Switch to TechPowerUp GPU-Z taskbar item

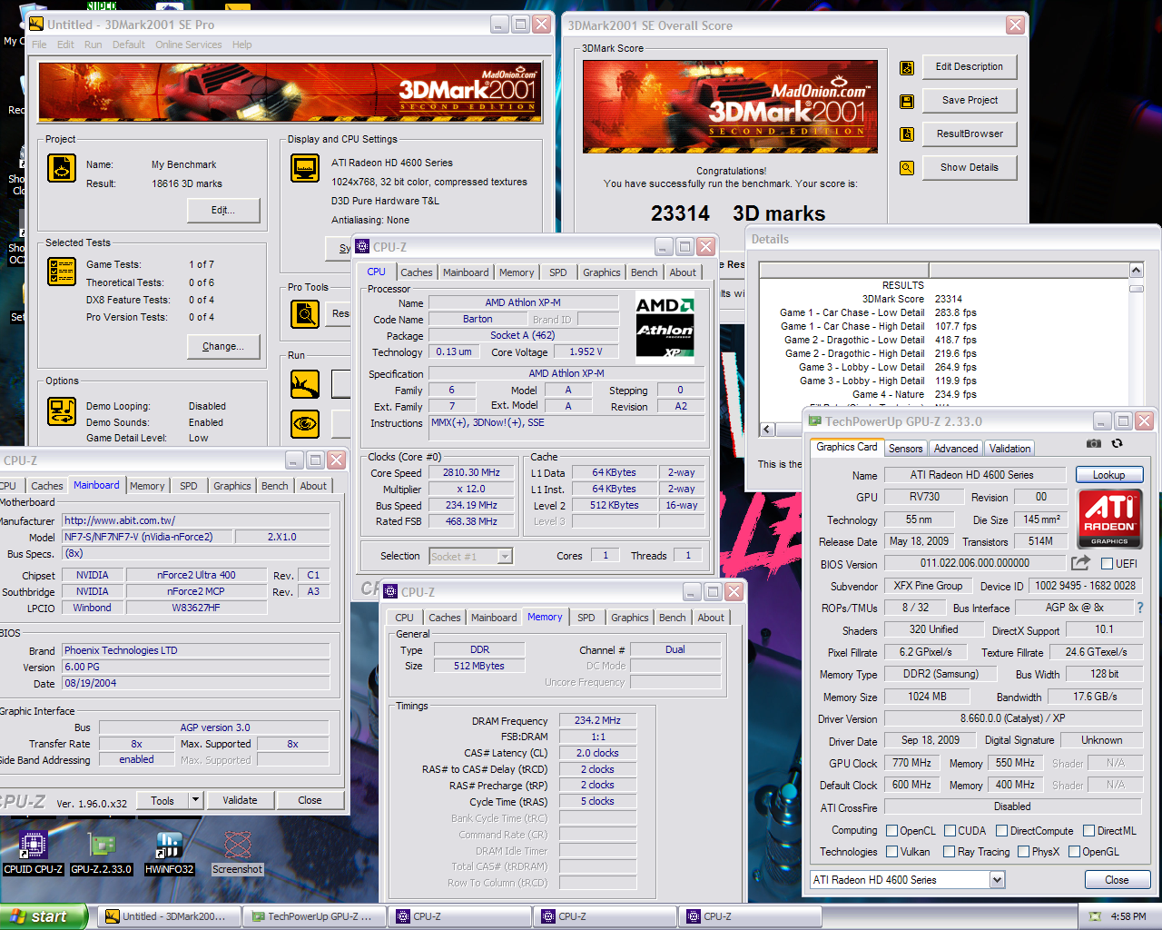point(315,916)
